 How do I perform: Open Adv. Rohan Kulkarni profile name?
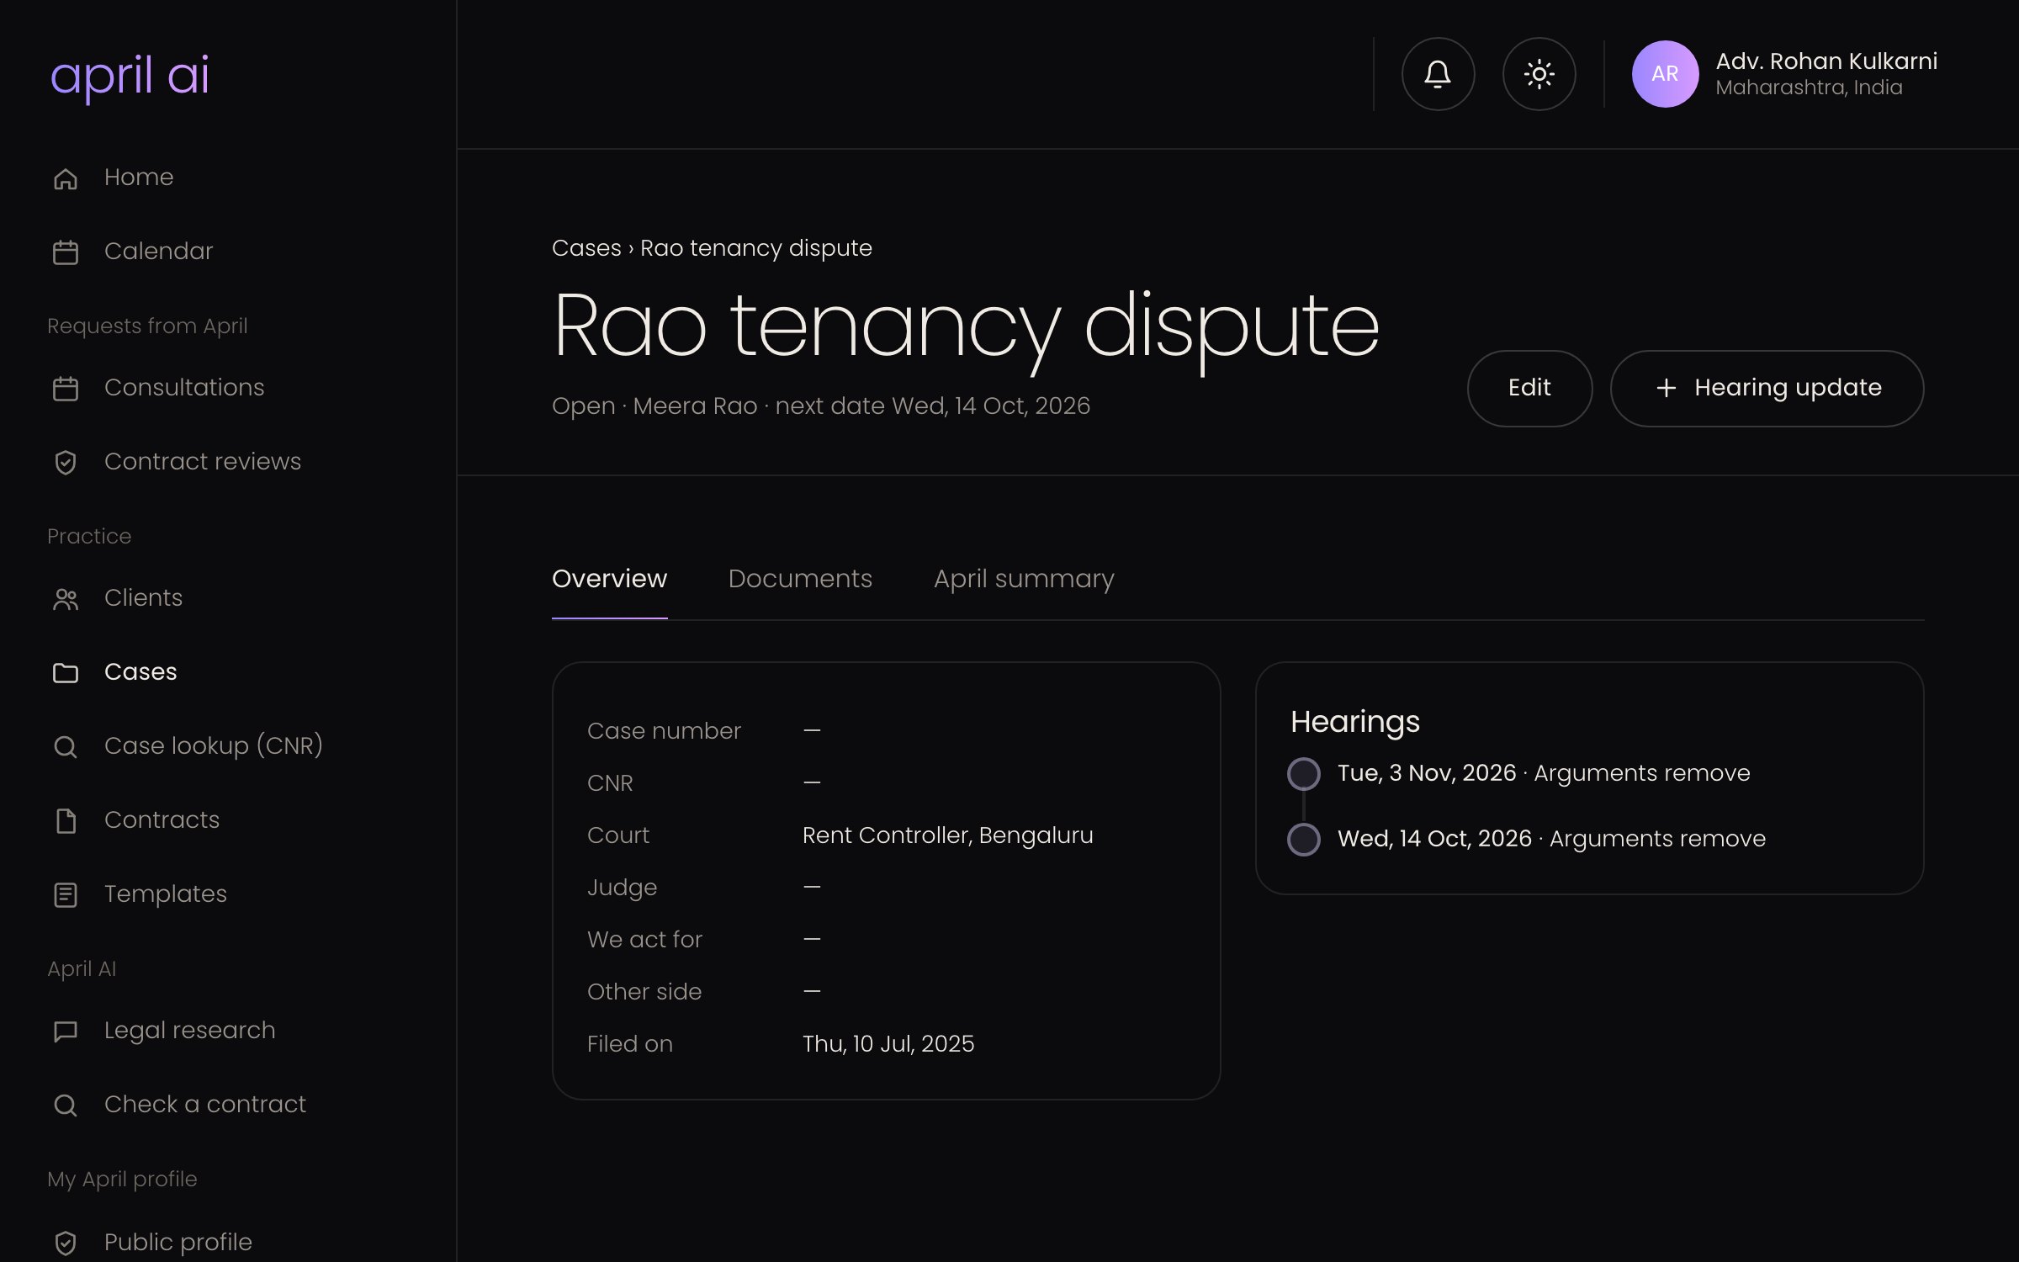1826,61
